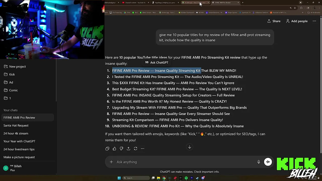Open the Make a picture request chat
Screen dimensions: 322x181
[x=28, y=157]
